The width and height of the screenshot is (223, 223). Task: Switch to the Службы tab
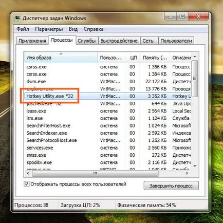(x=87, y=41)
